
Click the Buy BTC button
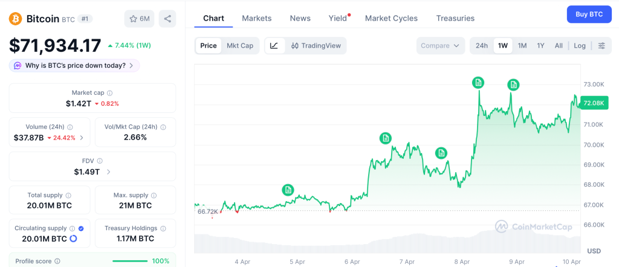click(x=589, y=14)
